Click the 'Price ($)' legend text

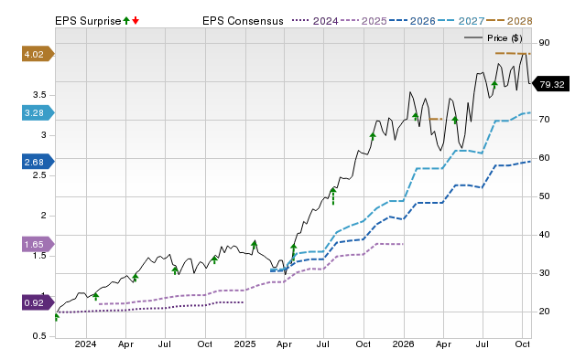coord(505,38)
